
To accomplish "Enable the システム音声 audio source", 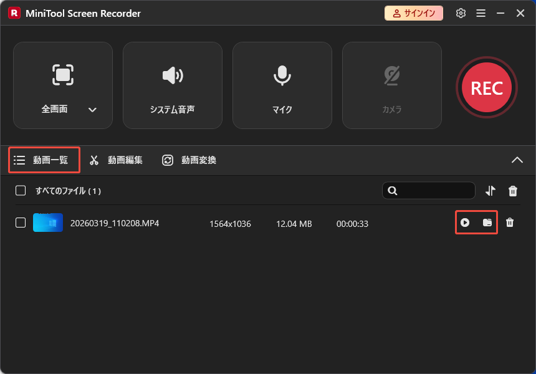I will (172, 75).
